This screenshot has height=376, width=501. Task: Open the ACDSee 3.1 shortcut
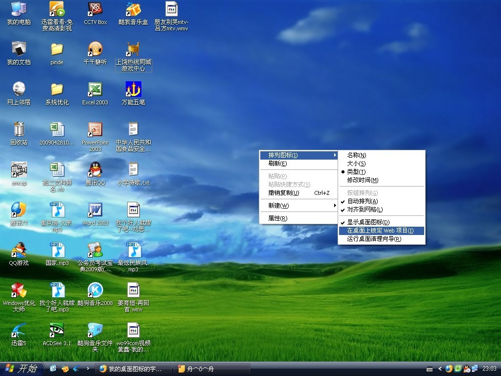coord(57,331)
